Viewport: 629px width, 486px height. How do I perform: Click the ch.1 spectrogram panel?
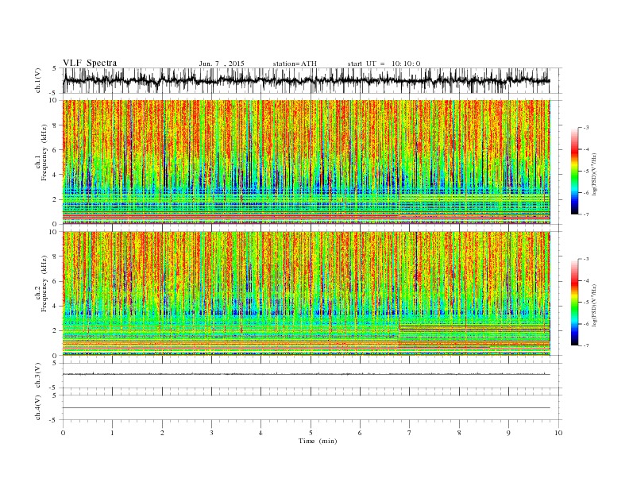pyautogui.click(x=307, y=162)
